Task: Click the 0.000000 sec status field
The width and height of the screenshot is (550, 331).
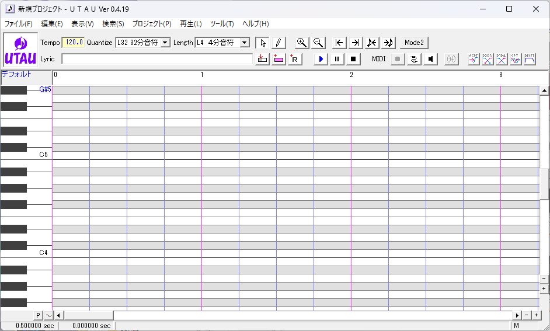Action: click(86, 326)
